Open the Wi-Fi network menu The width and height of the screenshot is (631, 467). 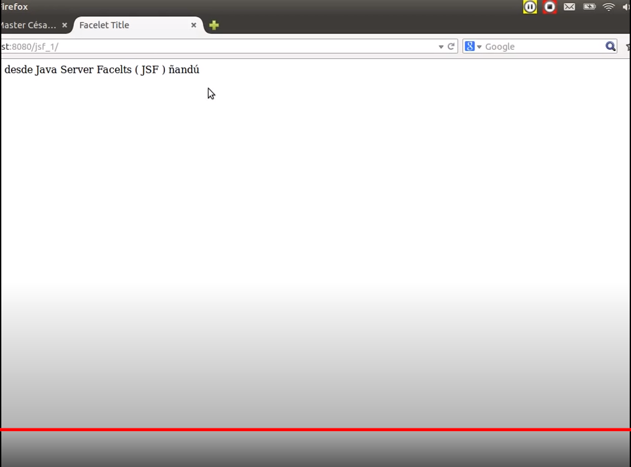pyautogui.click(x=609, y=7)
